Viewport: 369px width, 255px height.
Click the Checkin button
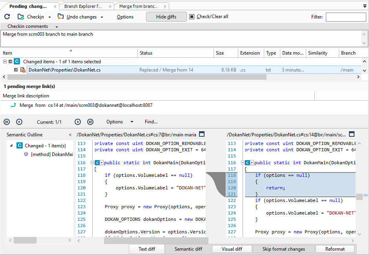point(35,17)
